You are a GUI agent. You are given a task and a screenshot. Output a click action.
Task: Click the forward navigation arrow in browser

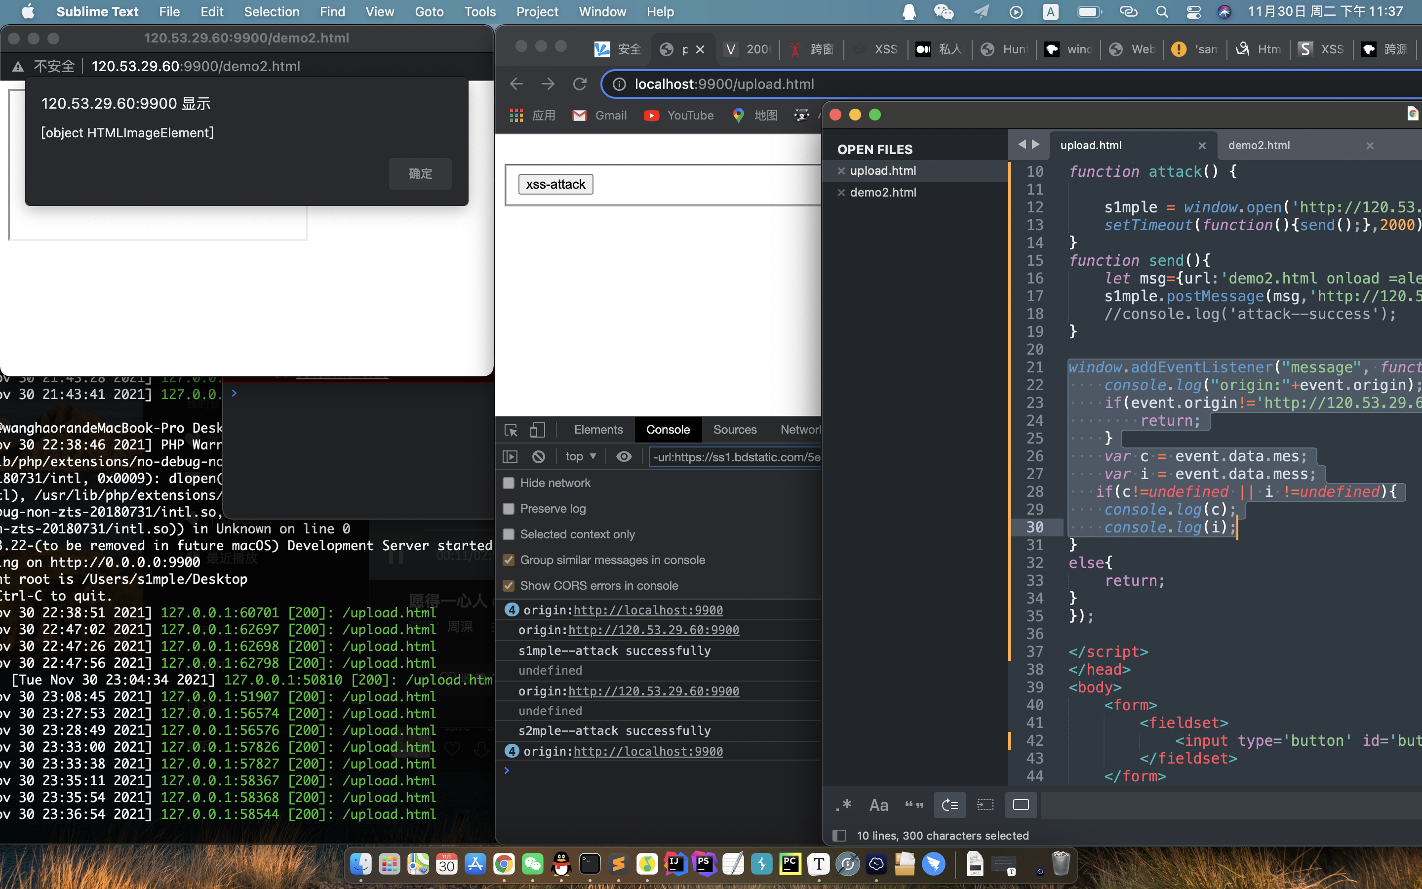coord(548,84)
